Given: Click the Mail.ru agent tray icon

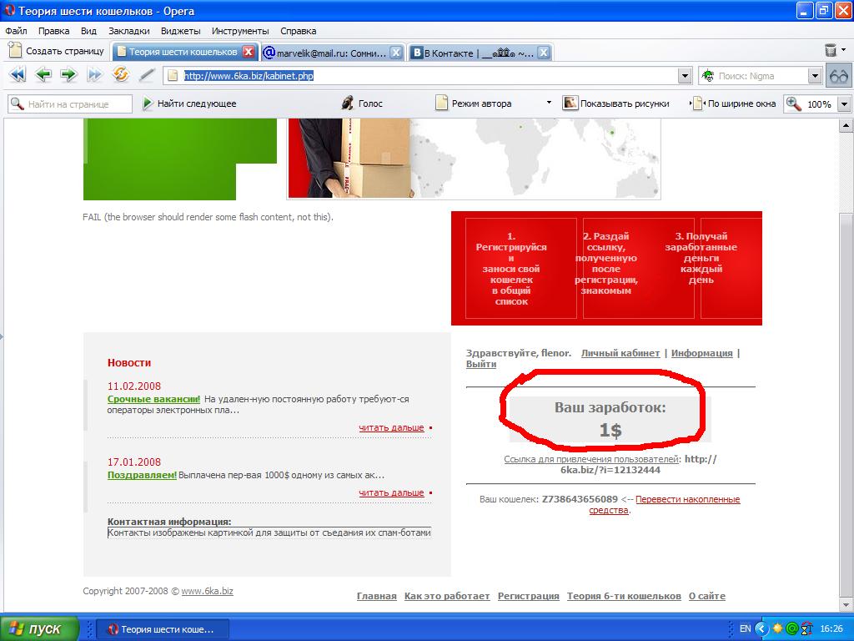Looking at the screenshot, I should (792, 628).
